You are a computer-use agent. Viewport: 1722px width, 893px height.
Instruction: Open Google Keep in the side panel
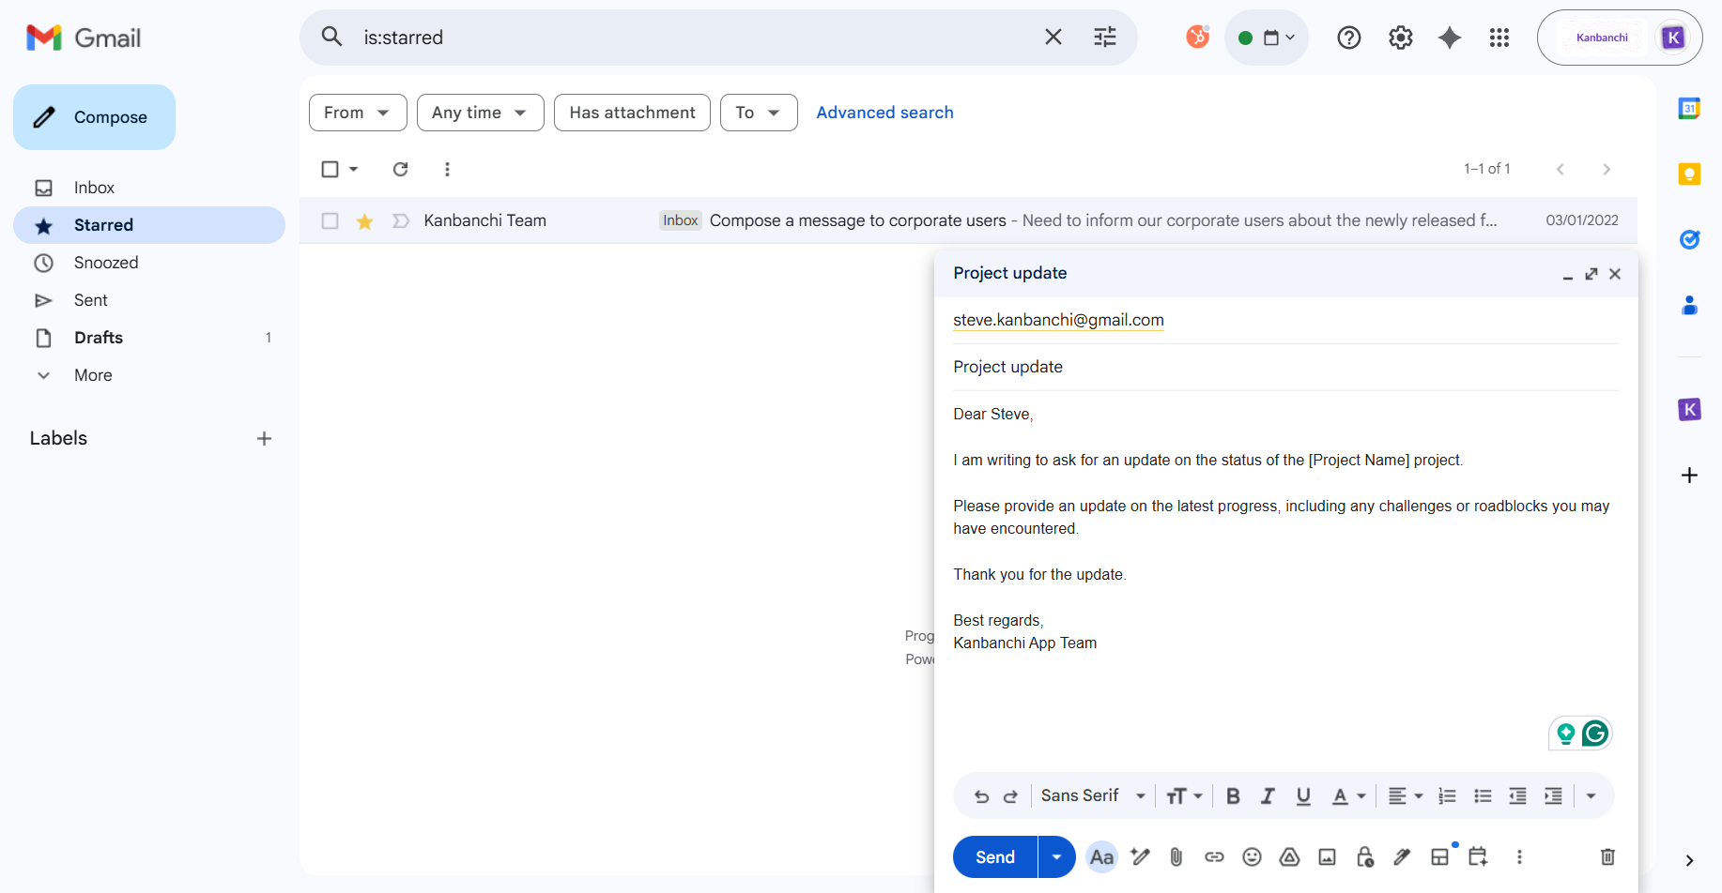1689,174
